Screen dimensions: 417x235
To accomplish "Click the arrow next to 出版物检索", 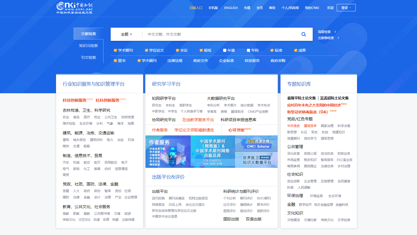I will [x=338, y=38].
